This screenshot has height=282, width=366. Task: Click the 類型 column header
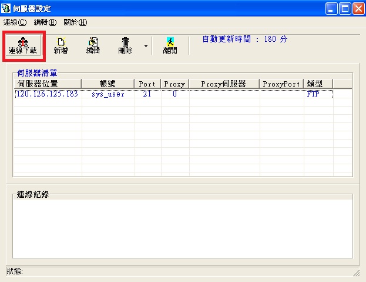tap(318, 84)
